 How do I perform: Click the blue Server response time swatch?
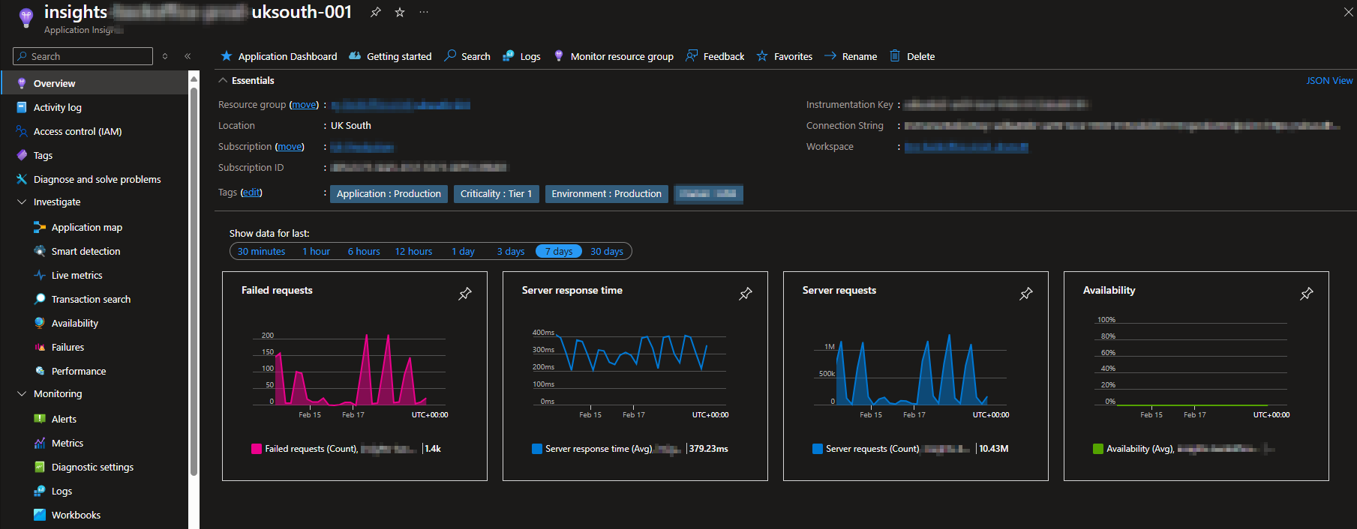click(x=537, y=449)
